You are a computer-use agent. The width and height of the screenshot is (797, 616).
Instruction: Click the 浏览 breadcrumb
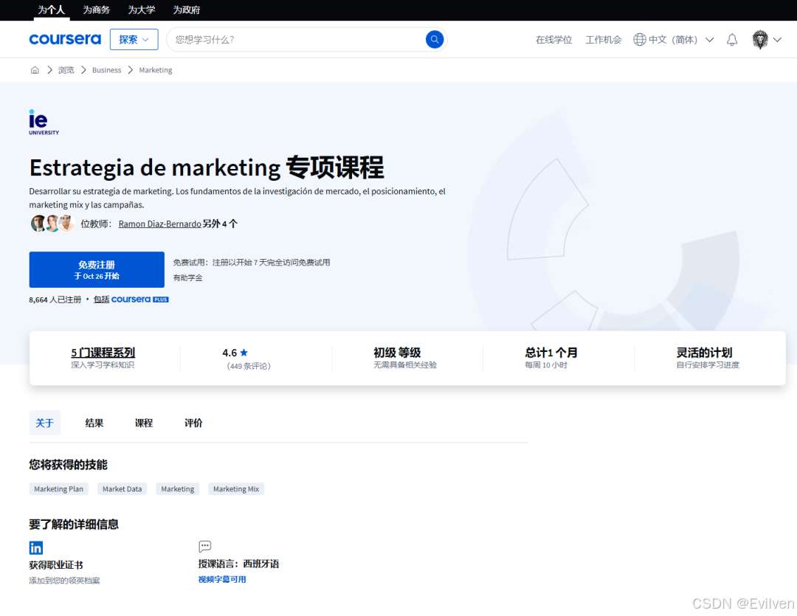(x=66, y=70)
